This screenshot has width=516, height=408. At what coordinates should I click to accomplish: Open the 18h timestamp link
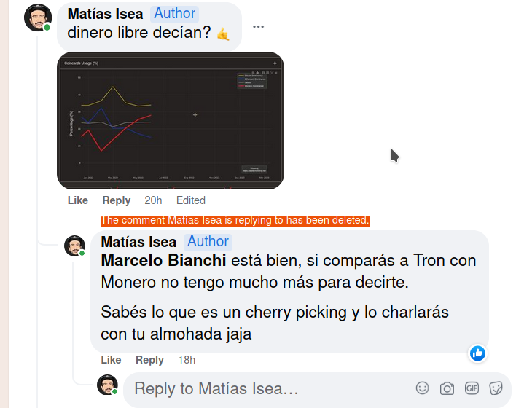187,360
